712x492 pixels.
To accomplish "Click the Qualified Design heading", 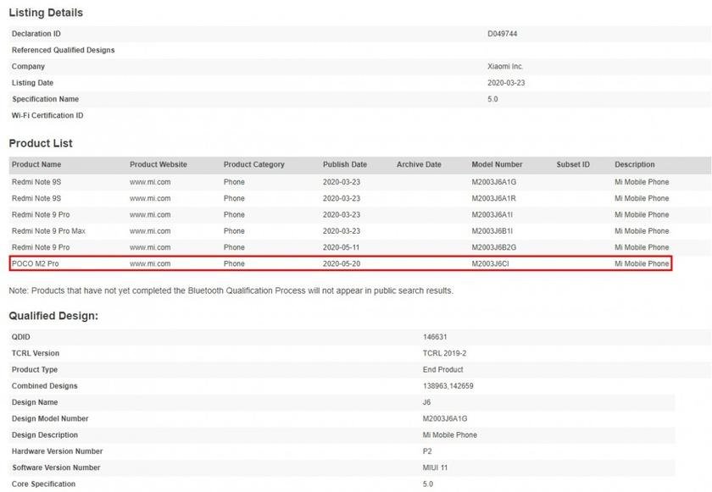I will pyautogui.click(x=53, y=316).
